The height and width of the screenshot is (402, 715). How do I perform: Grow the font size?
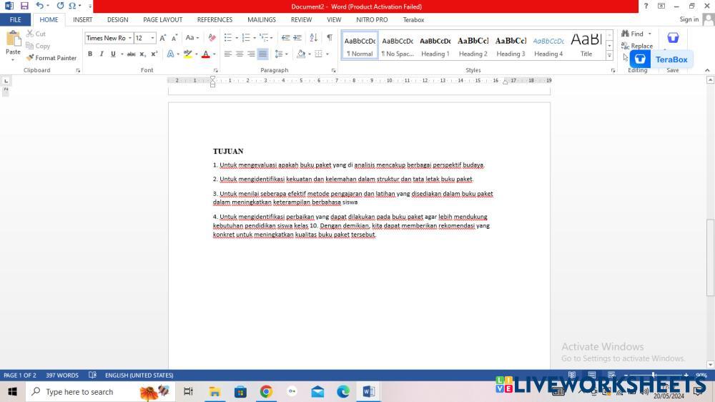point(163,38)
